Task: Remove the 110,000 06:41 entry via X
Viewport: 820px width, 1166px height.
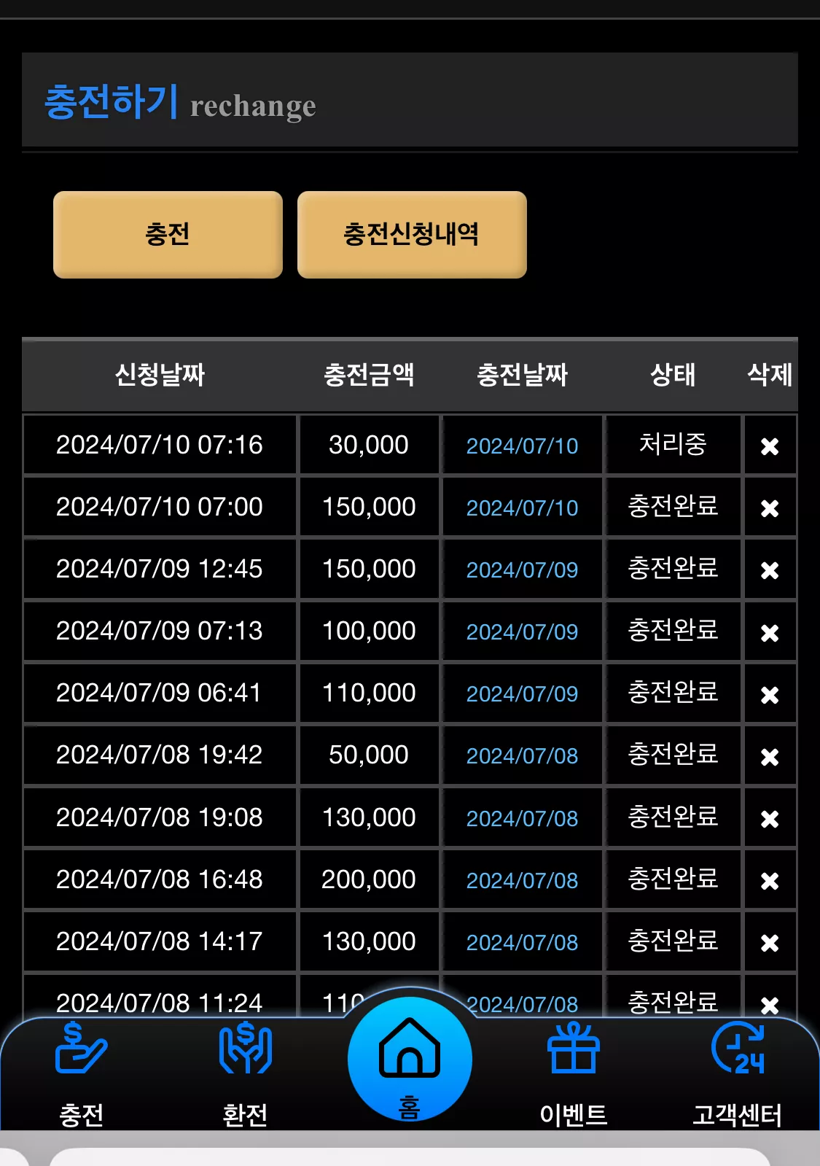Action: tap(770, 695)
